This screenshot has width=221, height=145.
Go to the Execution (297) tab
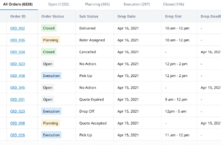136,5
